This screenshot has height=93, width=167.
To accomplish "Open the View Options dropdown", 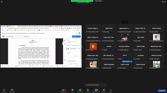I will [x=99, y=1].
